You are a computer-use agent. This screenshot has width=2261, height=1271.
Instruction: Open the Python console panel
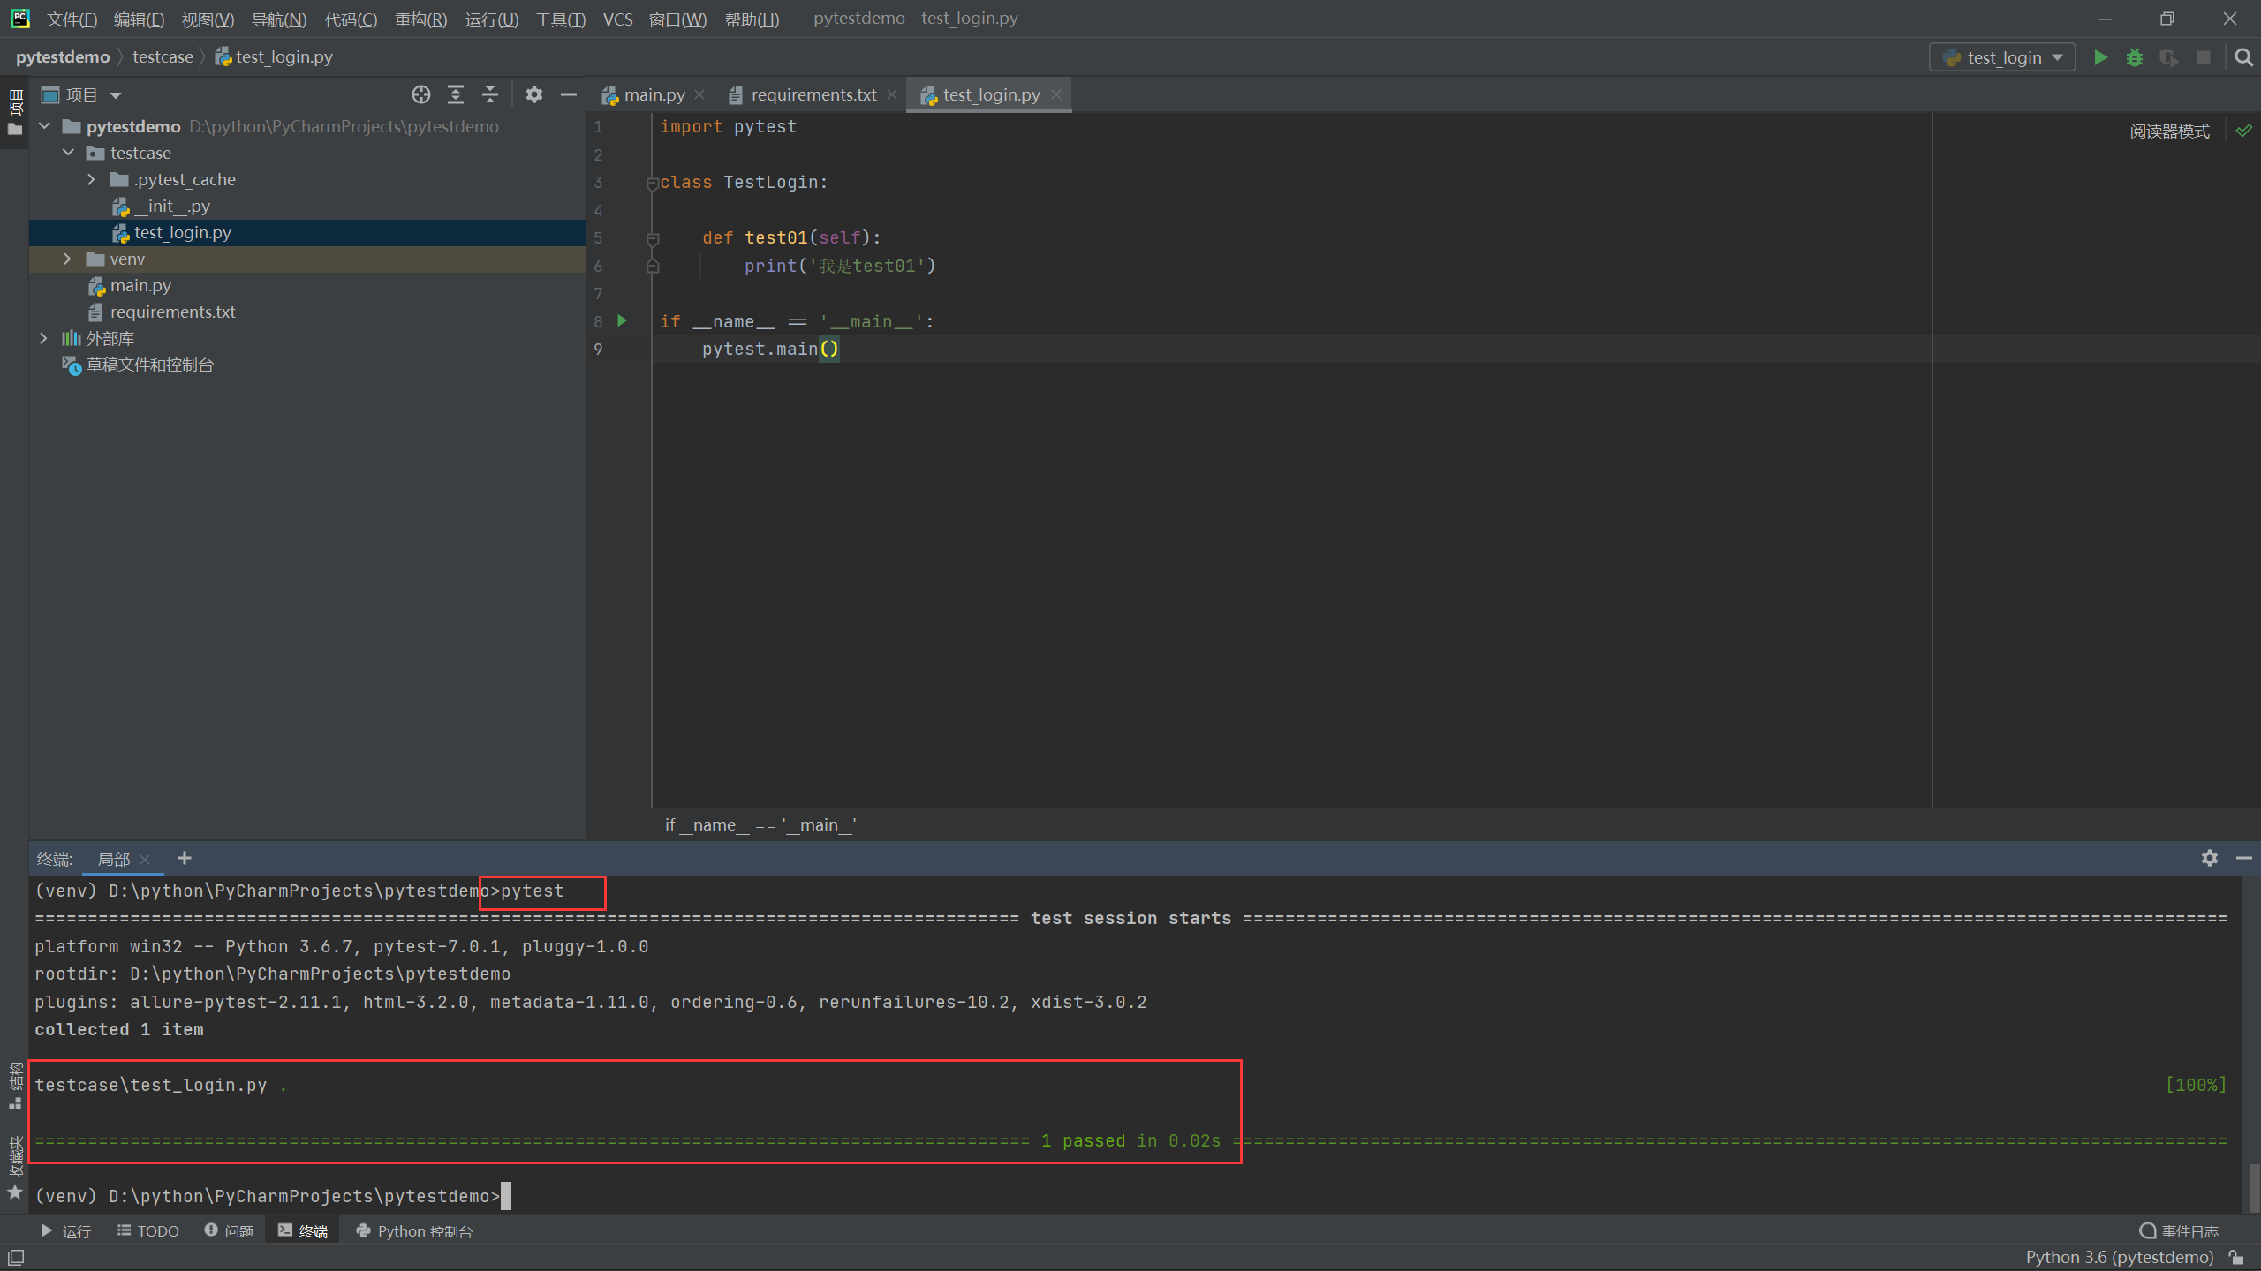click(414, 1230)
